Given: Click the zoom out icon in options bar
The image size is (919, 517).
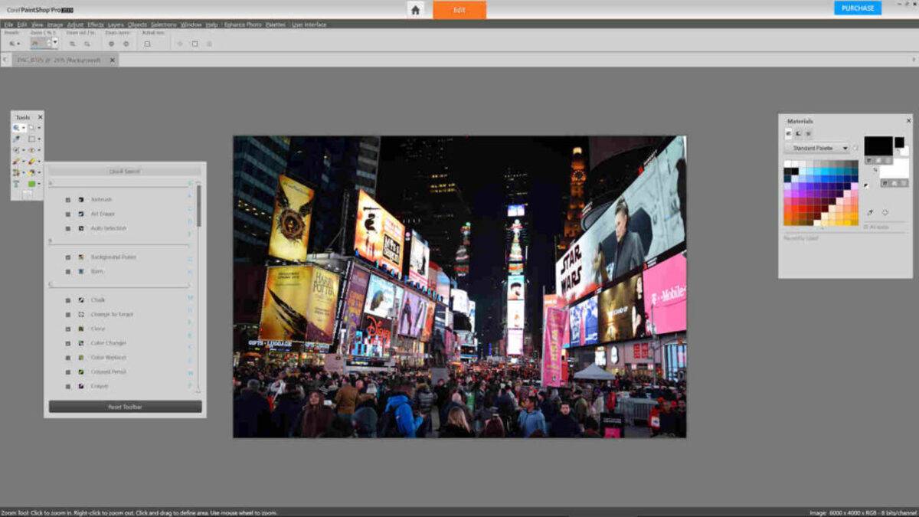Looking at the screenshot, I should tap(73, 44).
